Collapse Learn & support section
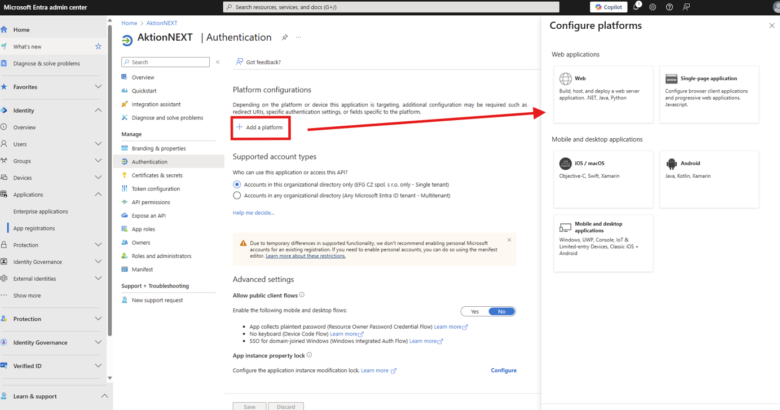Viewport: 780px width, 410px height. point(104,396)
